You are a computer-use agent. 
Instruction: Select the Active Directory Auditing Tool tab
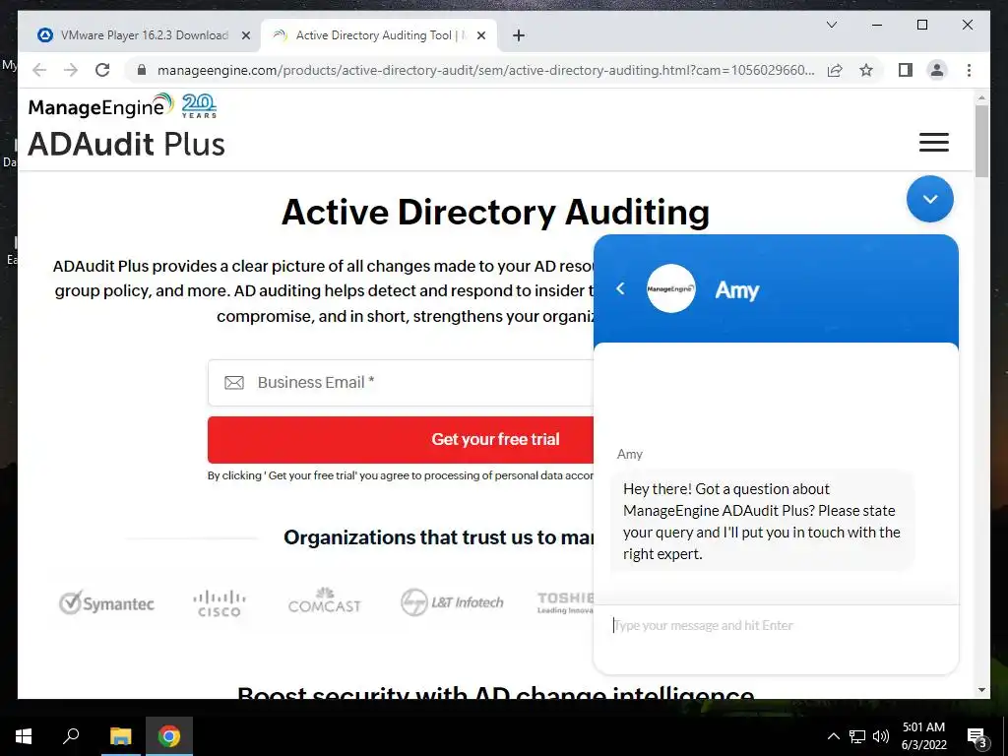379,35
